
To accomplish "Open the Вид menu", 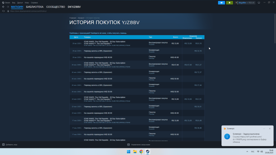I will click(14, 3).
